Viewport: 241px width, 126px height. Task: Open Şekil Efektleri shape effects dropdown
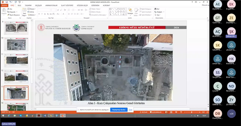pyautogui.click(x=146, y=15)
